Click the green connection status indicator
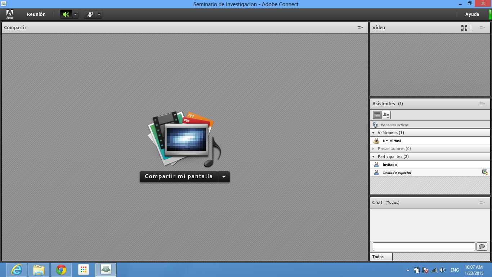The image size is (492, 277). pos(490,14)
